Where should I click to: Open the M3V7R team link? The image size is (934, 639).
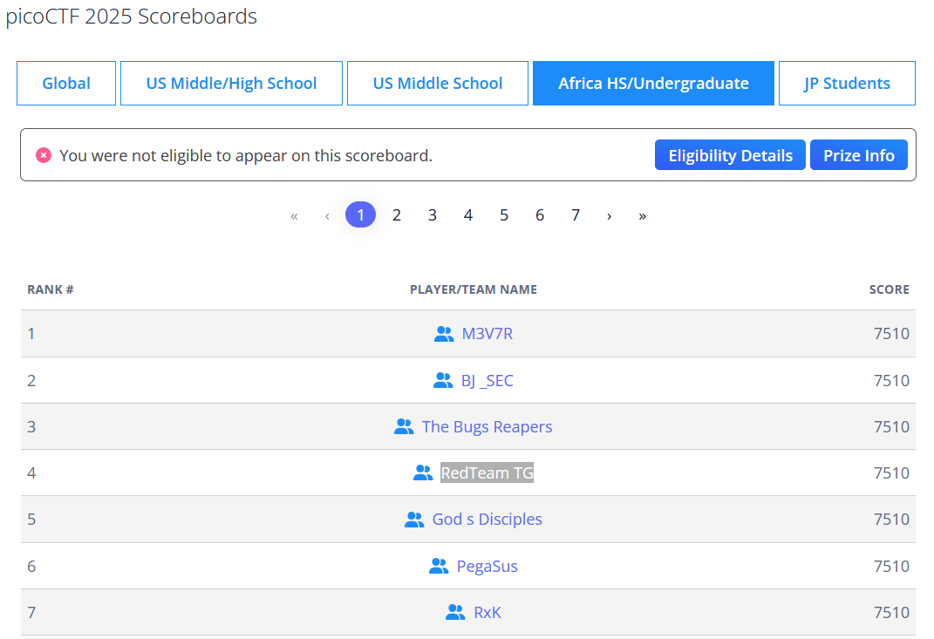click(487, 334)
